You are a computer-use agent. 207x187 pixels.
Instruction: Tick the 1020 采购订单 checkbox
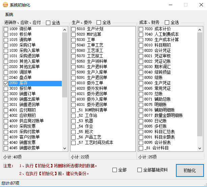coord(6,45)
